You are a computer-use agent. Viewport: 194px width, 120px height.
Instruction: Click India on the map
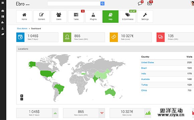coord(95,78)
